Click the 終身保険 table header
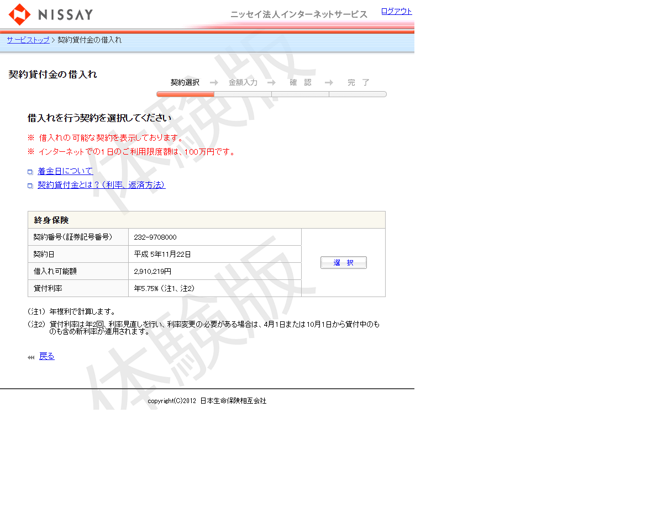Image resolution: width=652 pixels, height=508 pixels. (x=207, y=220)
